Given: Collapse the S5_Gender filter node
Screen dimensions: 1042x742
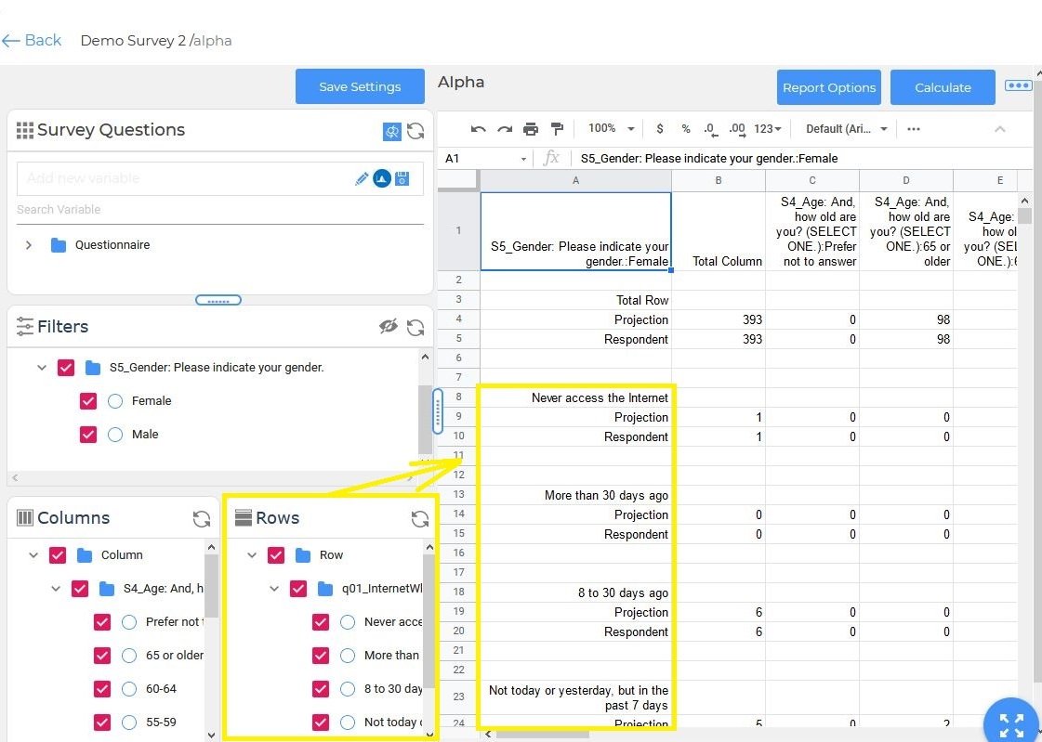Looking at the screenshot, I should [42, 367].
